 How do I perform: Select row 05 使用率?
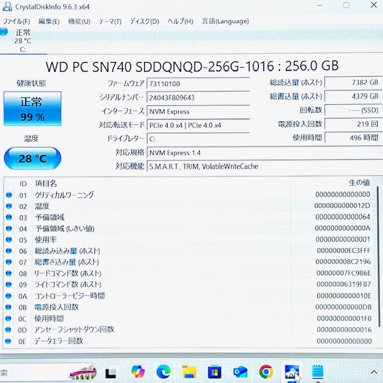[x=188, y=239]
